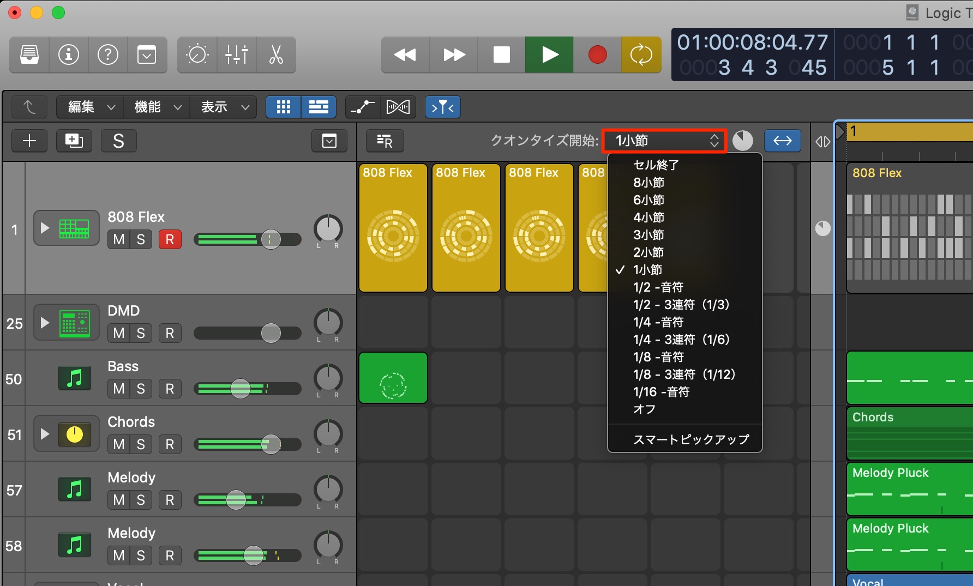Add a new track with plus button

[x=29, y=141]
